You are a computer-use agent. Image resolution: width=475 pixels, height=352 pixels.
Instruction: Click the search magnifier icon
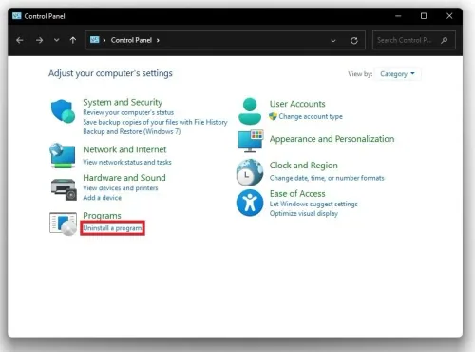(445, 40)
